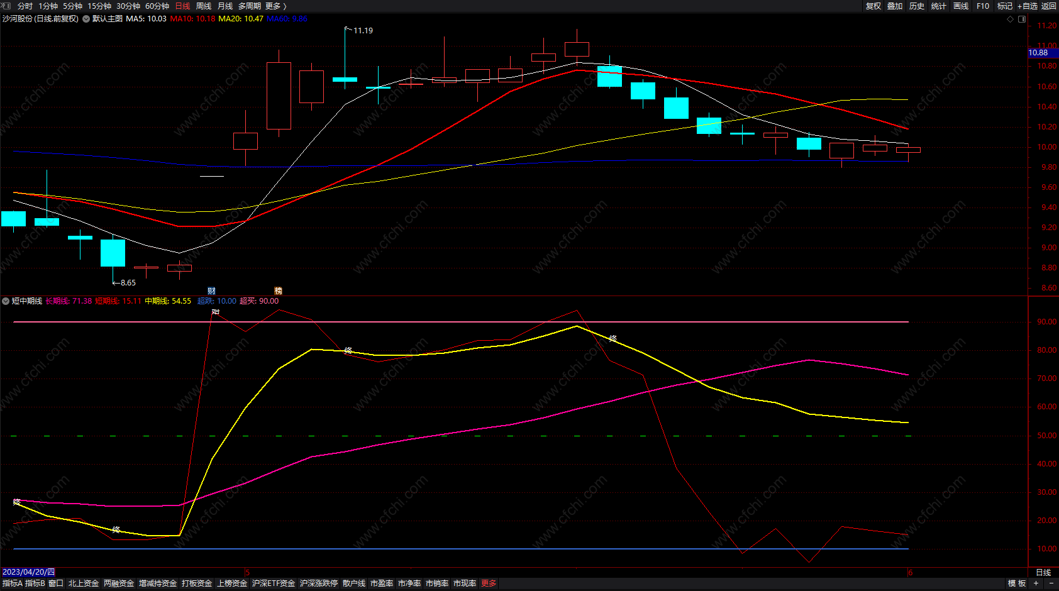The image size is (1059, 591).
Task: Click the stock title 沙河股份(日线.前复权)
Action: pos(40,19)
